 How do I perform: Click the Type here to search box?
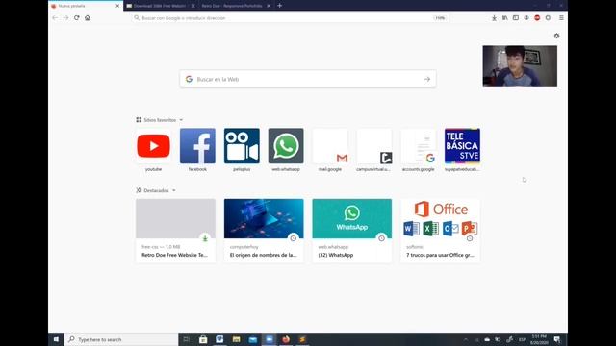[121, 339]
